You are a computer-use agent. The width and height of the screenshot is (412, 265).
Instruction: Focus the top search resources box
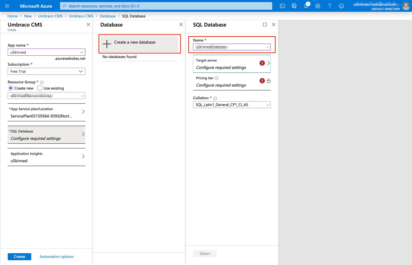pos(166,6)
